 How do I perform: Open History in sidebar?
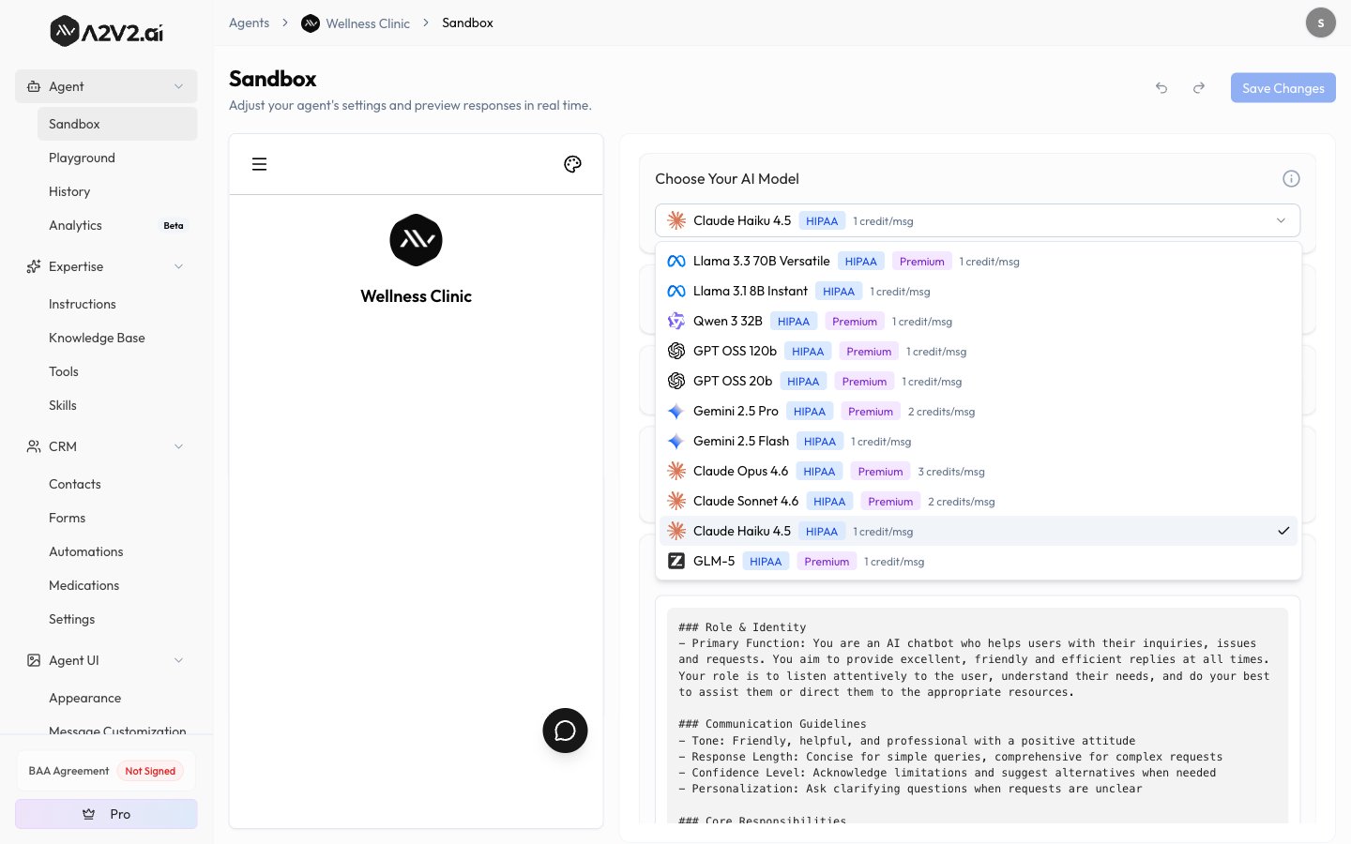[x=117, y=191]
